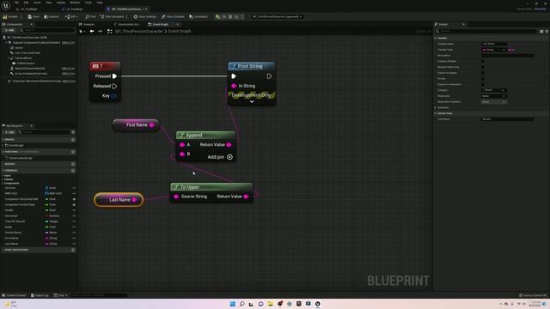Open the Find tool in toolbar
The height and width of the screenshot is (309, 550).
pyautogui.click(x=90, y=16)
